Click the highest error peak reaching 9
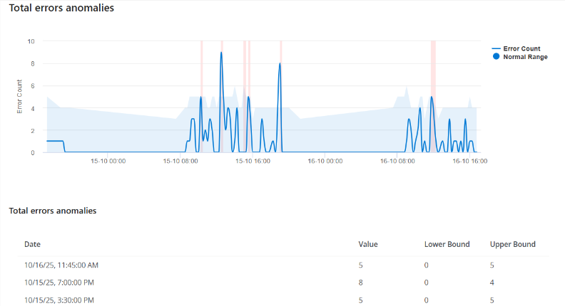The width and height of the screenshot is (565, 306). coord(222,53)
